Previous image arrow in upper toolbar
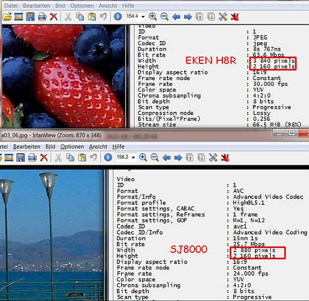This screenshot has width=309, height=301. click(x=176, y=17)
